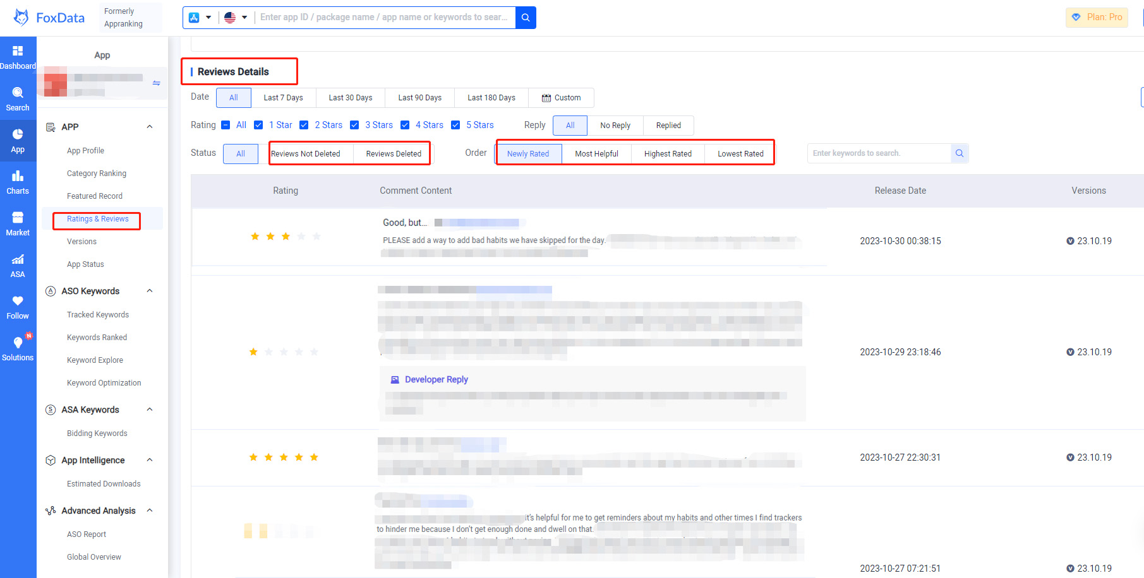Uncheck the 5 Stars checkbox
The image size is (1144, 578).
tap(455, 125)
